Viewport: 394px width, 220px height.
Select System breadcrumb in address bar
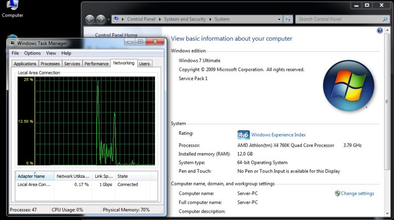222,19
